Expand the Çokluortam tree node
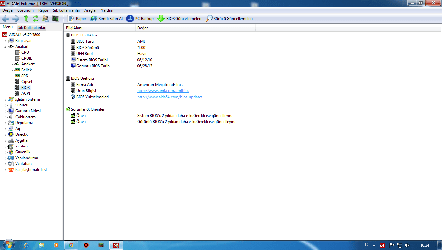The height and width of the screenshot is (250, 442). pyautogui.click(x=5, y=117)
